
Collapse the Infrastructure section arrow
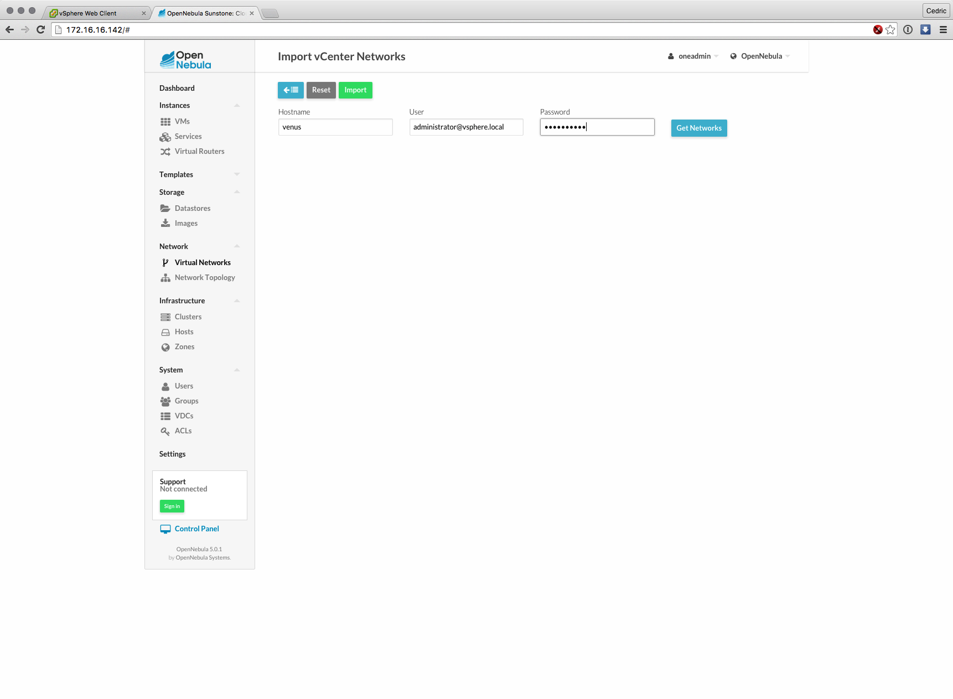pyautogui.click(x=237, y=301)
